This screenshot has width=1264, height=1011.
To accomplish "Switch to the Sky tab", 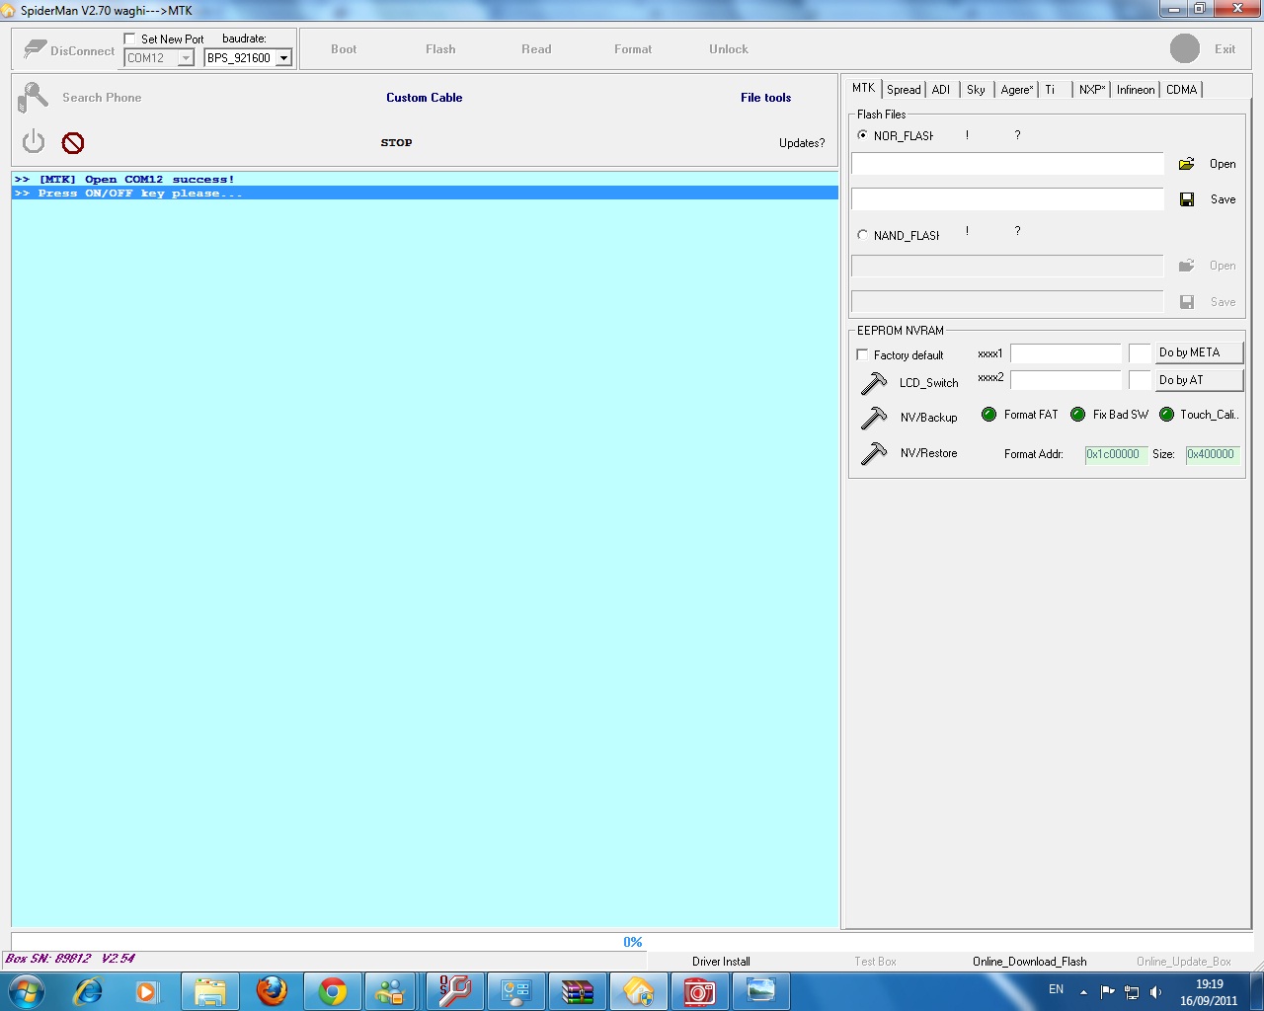I will tap(976, 90).
